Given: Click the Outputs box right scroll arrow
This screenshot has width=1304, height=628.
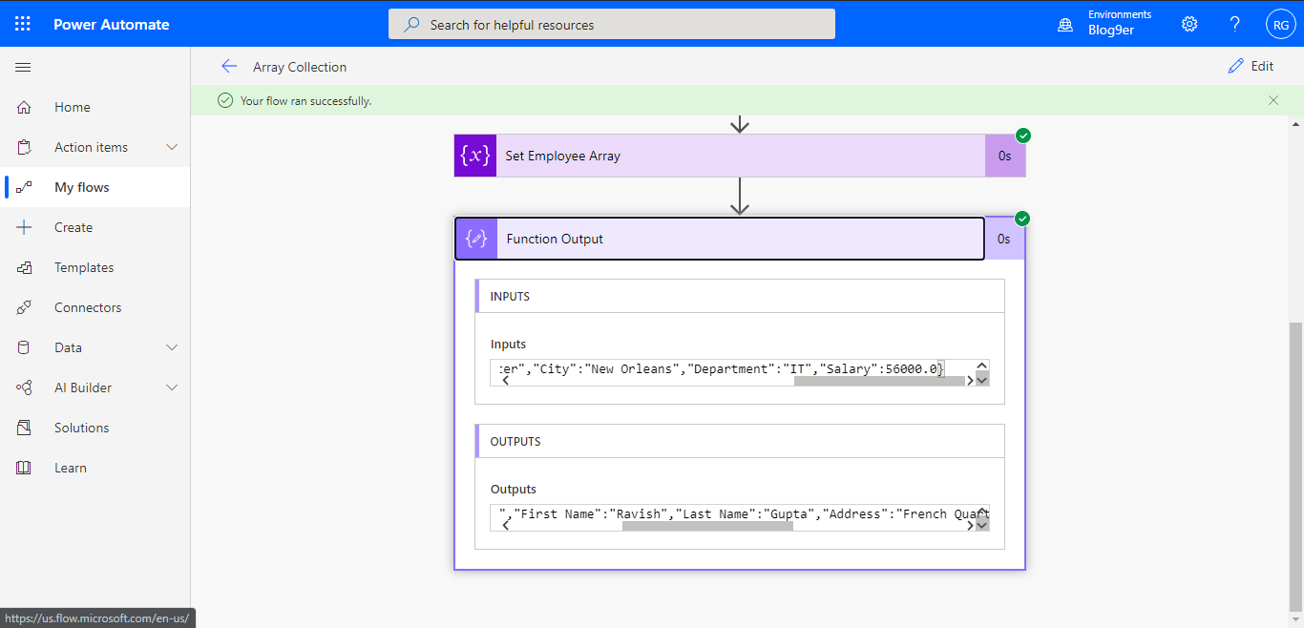Looking at the screenshot, I should [x=969, y=525].
